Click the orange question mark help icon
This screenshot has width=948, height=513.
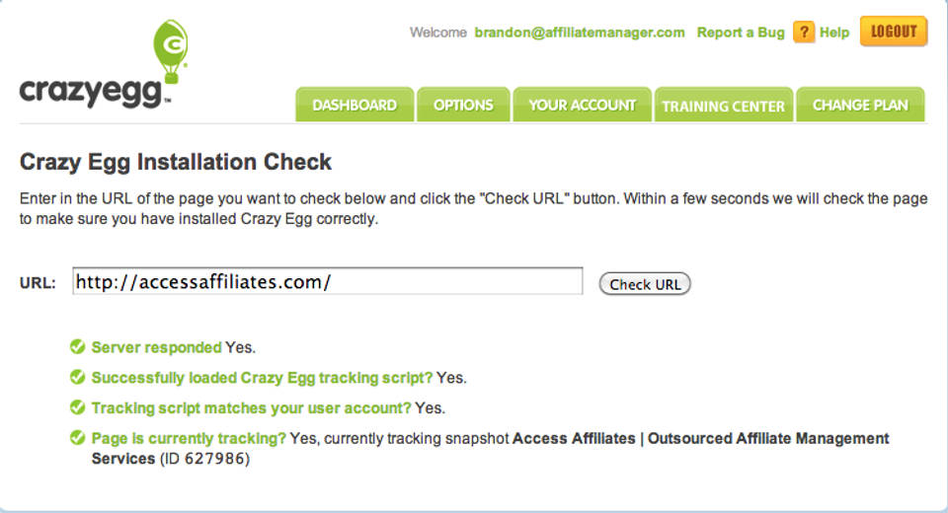[804, 33]
